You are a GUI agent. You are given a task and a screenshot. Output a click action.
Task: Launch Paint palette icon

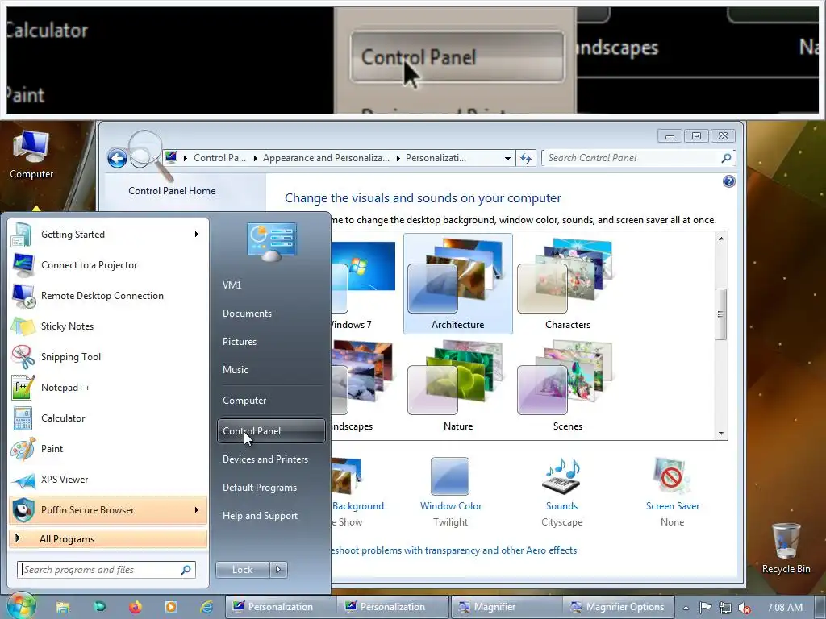pyautogui.click(x=23, y=448)
